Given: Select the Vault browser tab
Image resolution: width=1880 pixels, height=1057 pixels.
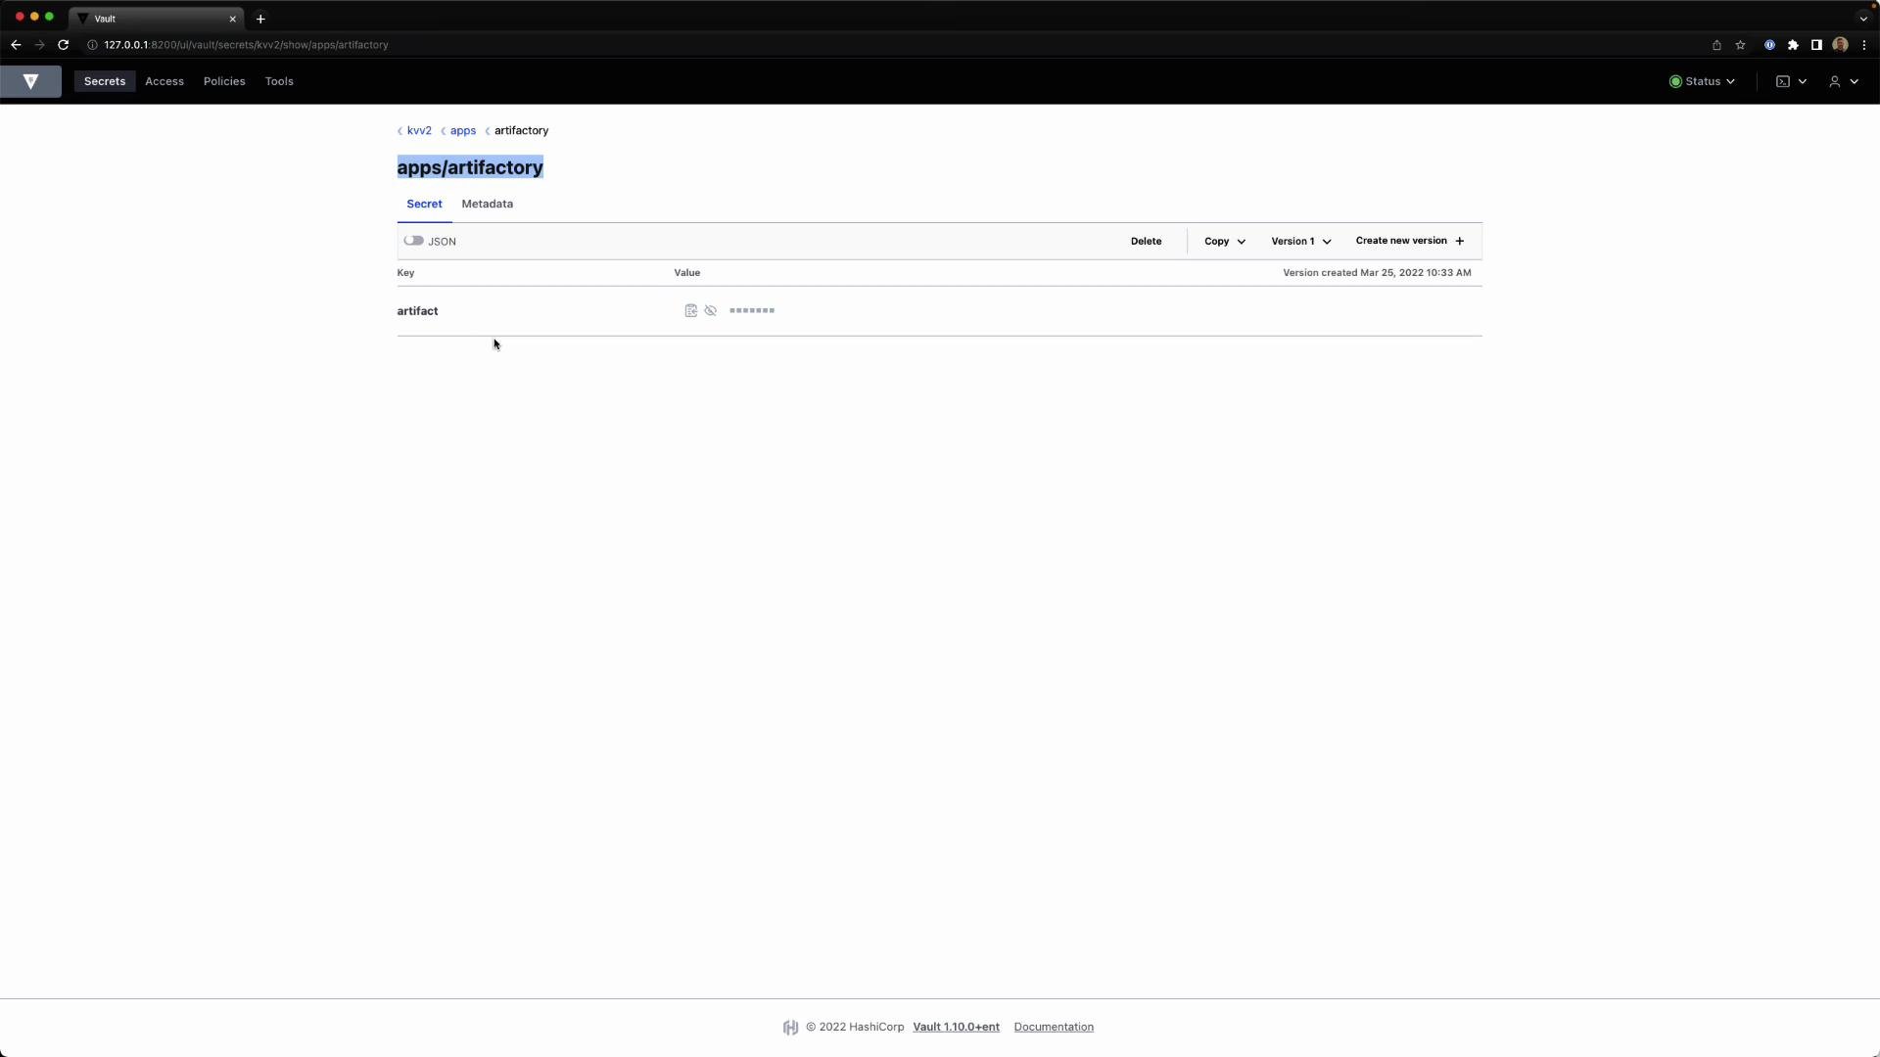Looking at the screenshot, I should (x=156, y=19).
